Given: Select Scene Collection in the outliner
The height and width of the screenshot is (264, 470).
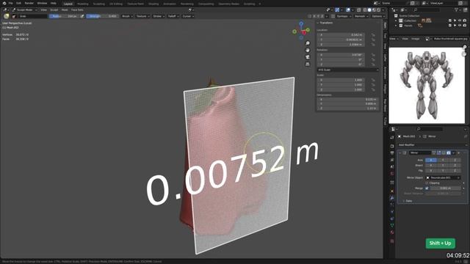Looking at the screenshot, I should 409,15.
